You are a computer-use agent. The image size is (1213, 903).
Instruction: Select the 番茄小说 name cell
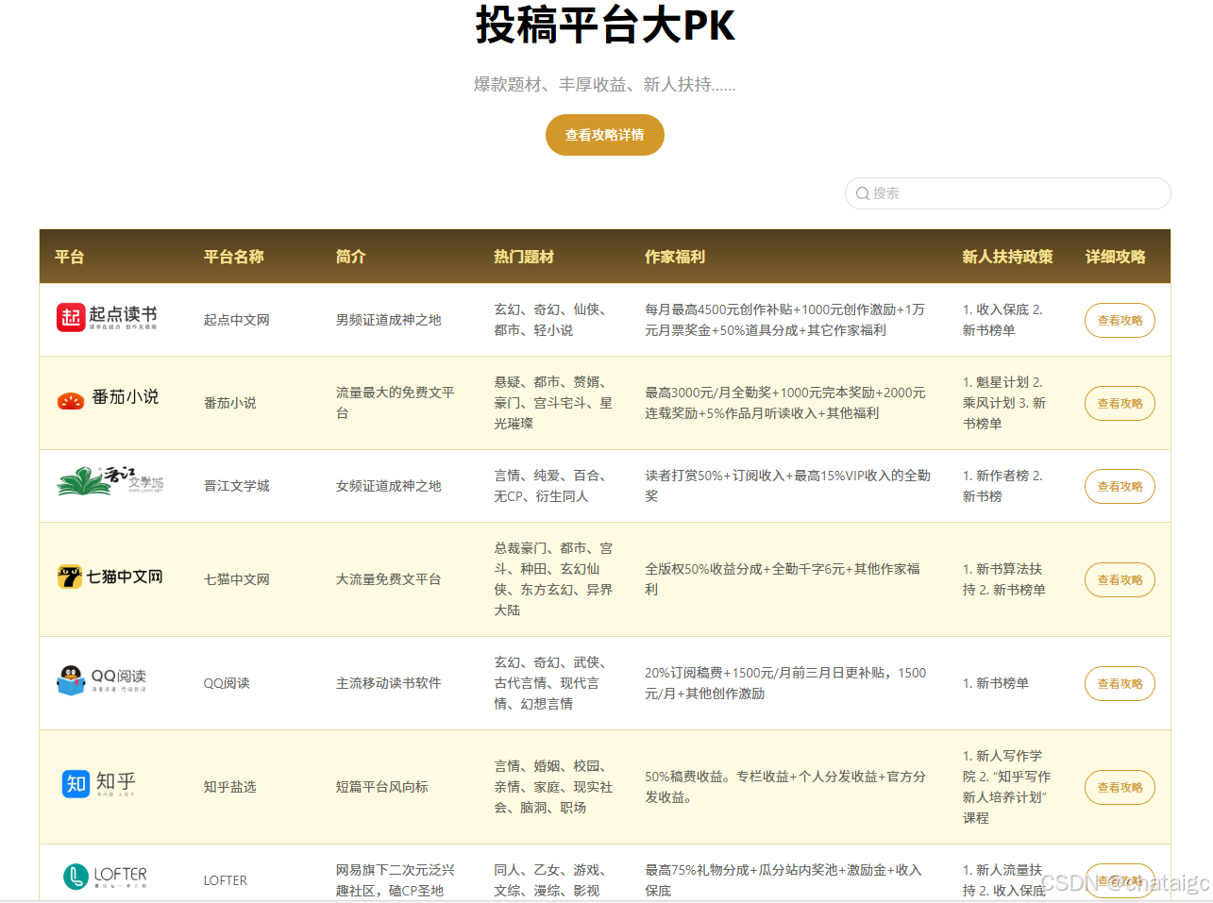(230, 403)
